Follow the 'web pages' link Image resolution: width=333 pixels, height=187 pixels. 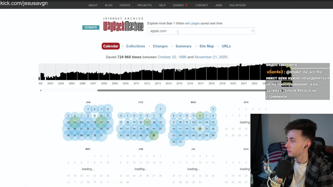tap(192, 23)
